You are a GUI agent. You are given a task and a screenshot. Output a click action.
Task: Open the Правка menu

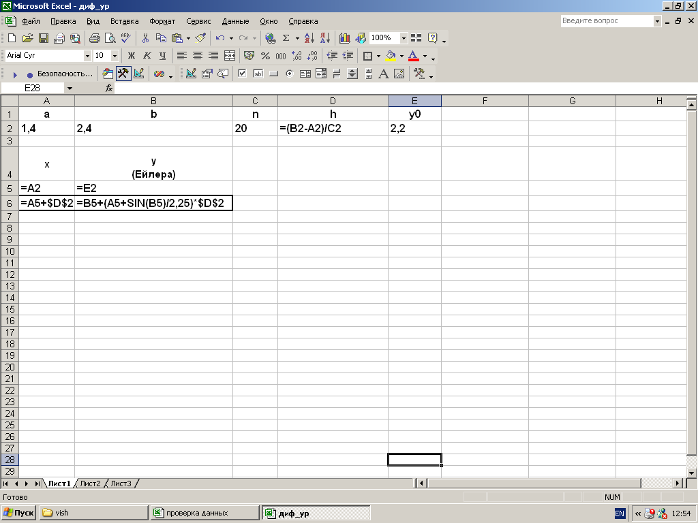tap(63, 21)
